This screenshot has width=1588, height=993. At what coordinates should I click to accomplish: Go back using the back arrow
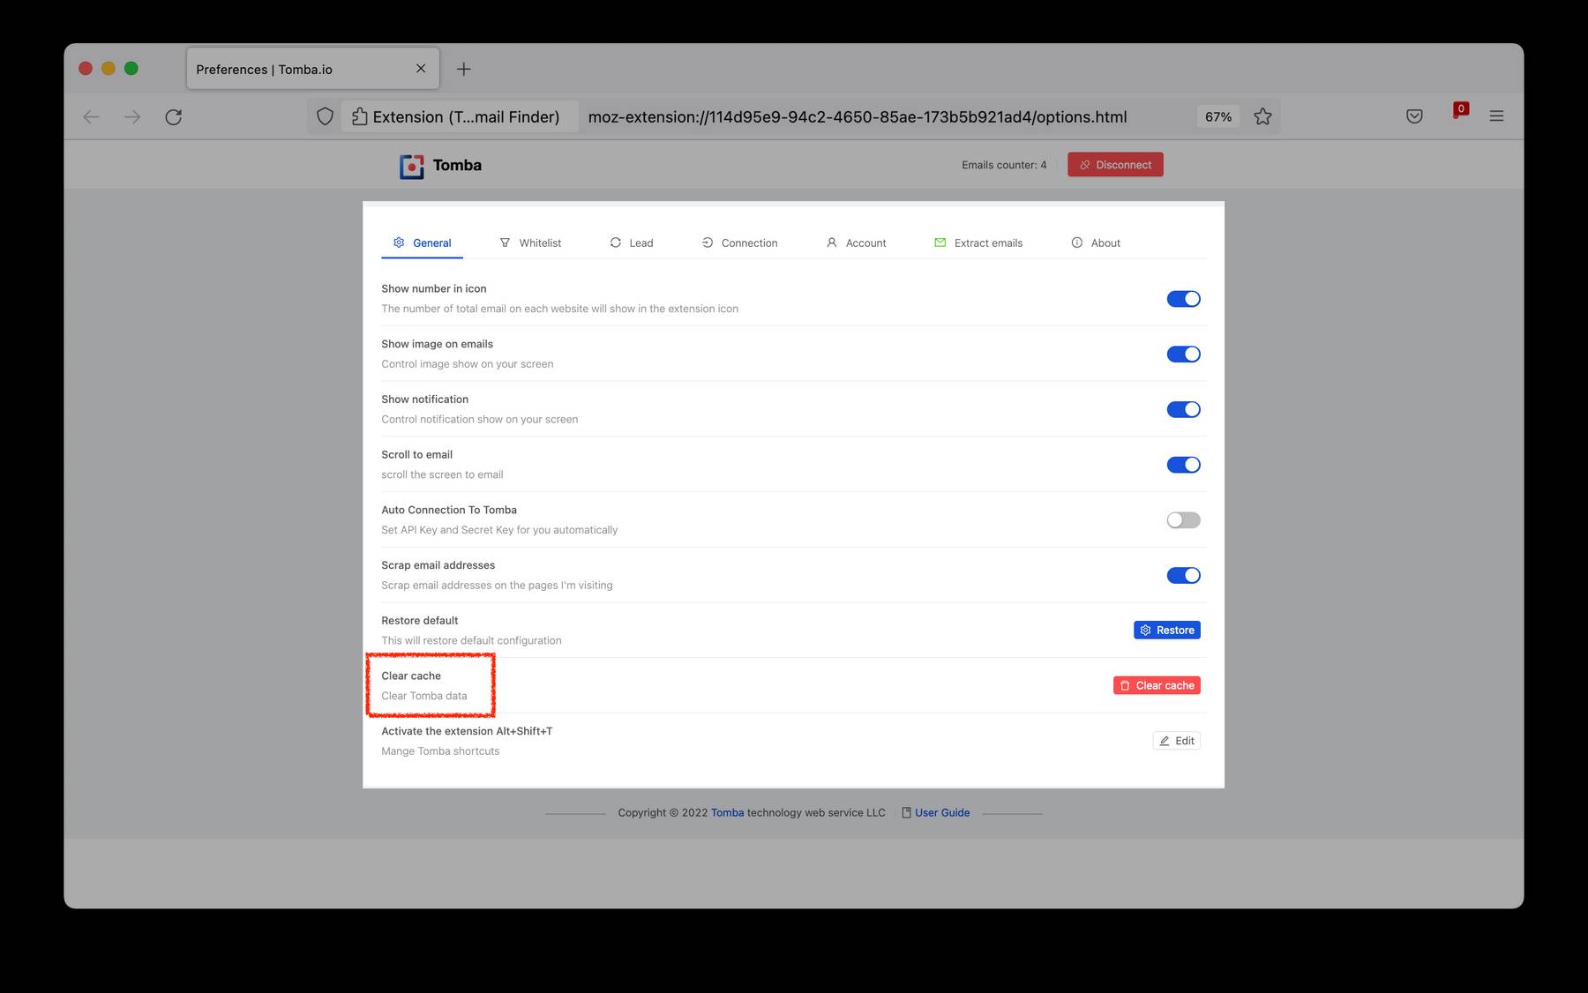91,116
